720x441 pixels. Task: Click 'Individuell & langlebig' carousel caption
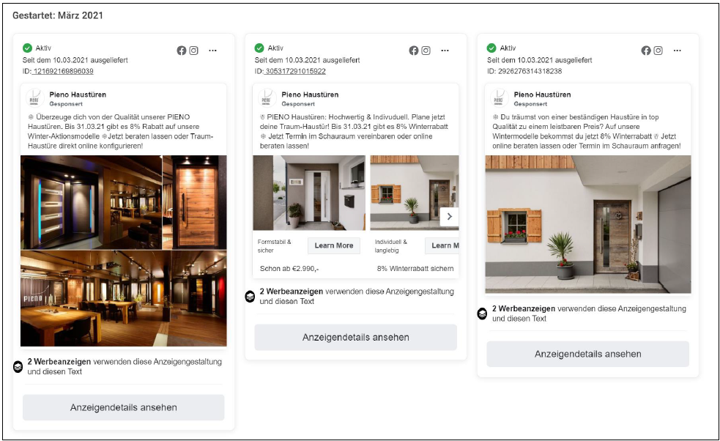coord(391,245)
